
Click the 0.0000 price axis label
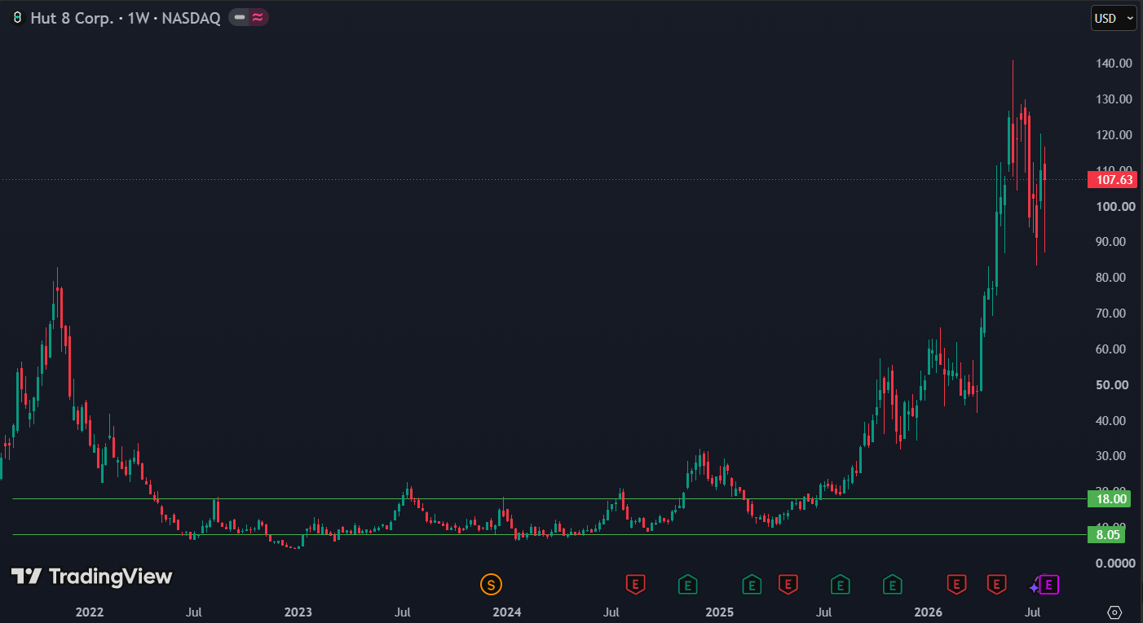coord(1114,564)
